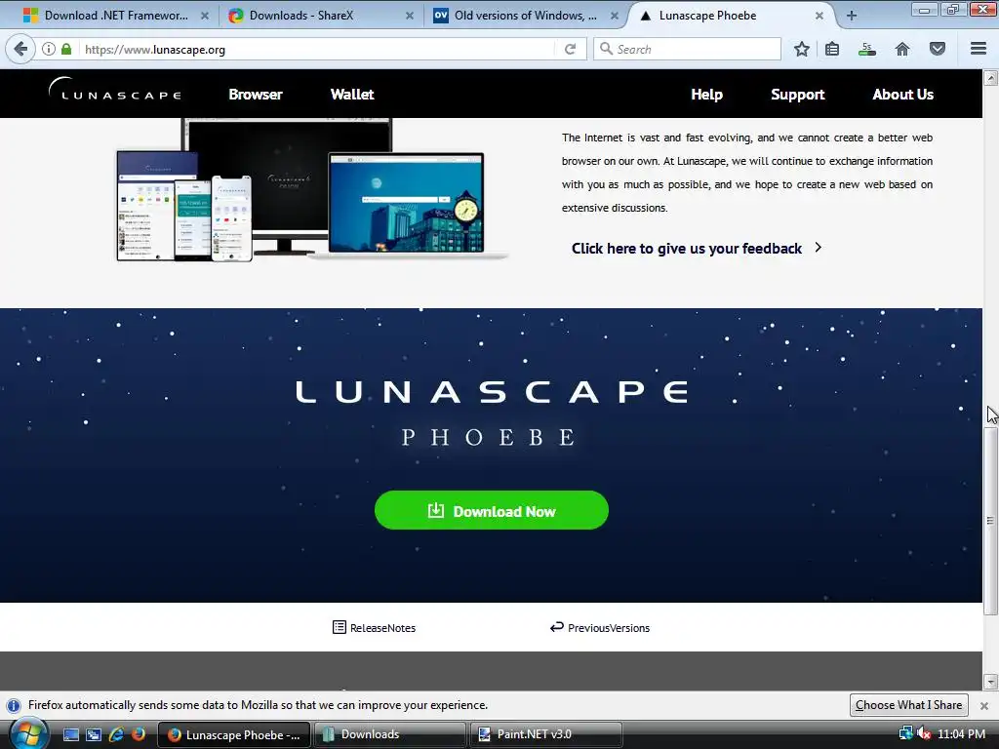This screenshot has width=999, height=749.
Task: Open the ReleaseNotes link
Action: pyautogui.click(x=382, y=628)
